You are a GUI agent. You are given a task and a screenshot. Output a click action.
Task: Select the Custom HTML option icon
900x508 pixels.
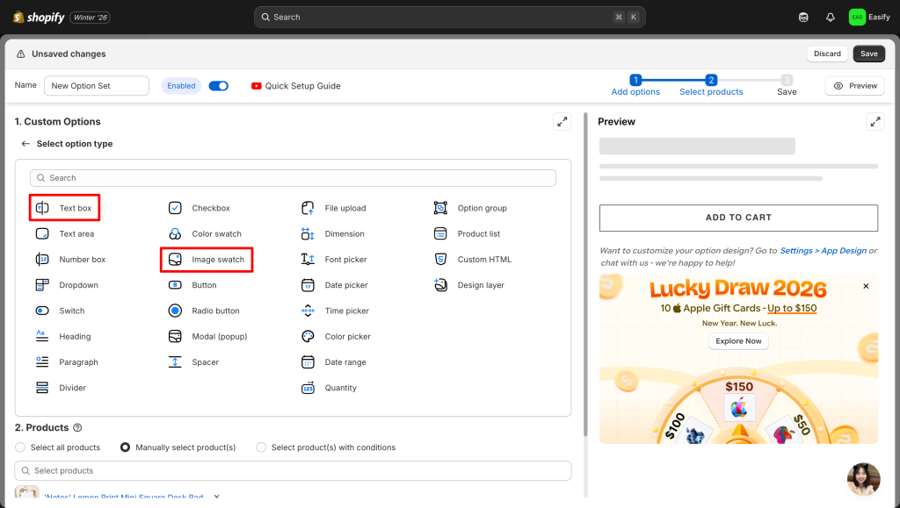[x=440, y=260]
